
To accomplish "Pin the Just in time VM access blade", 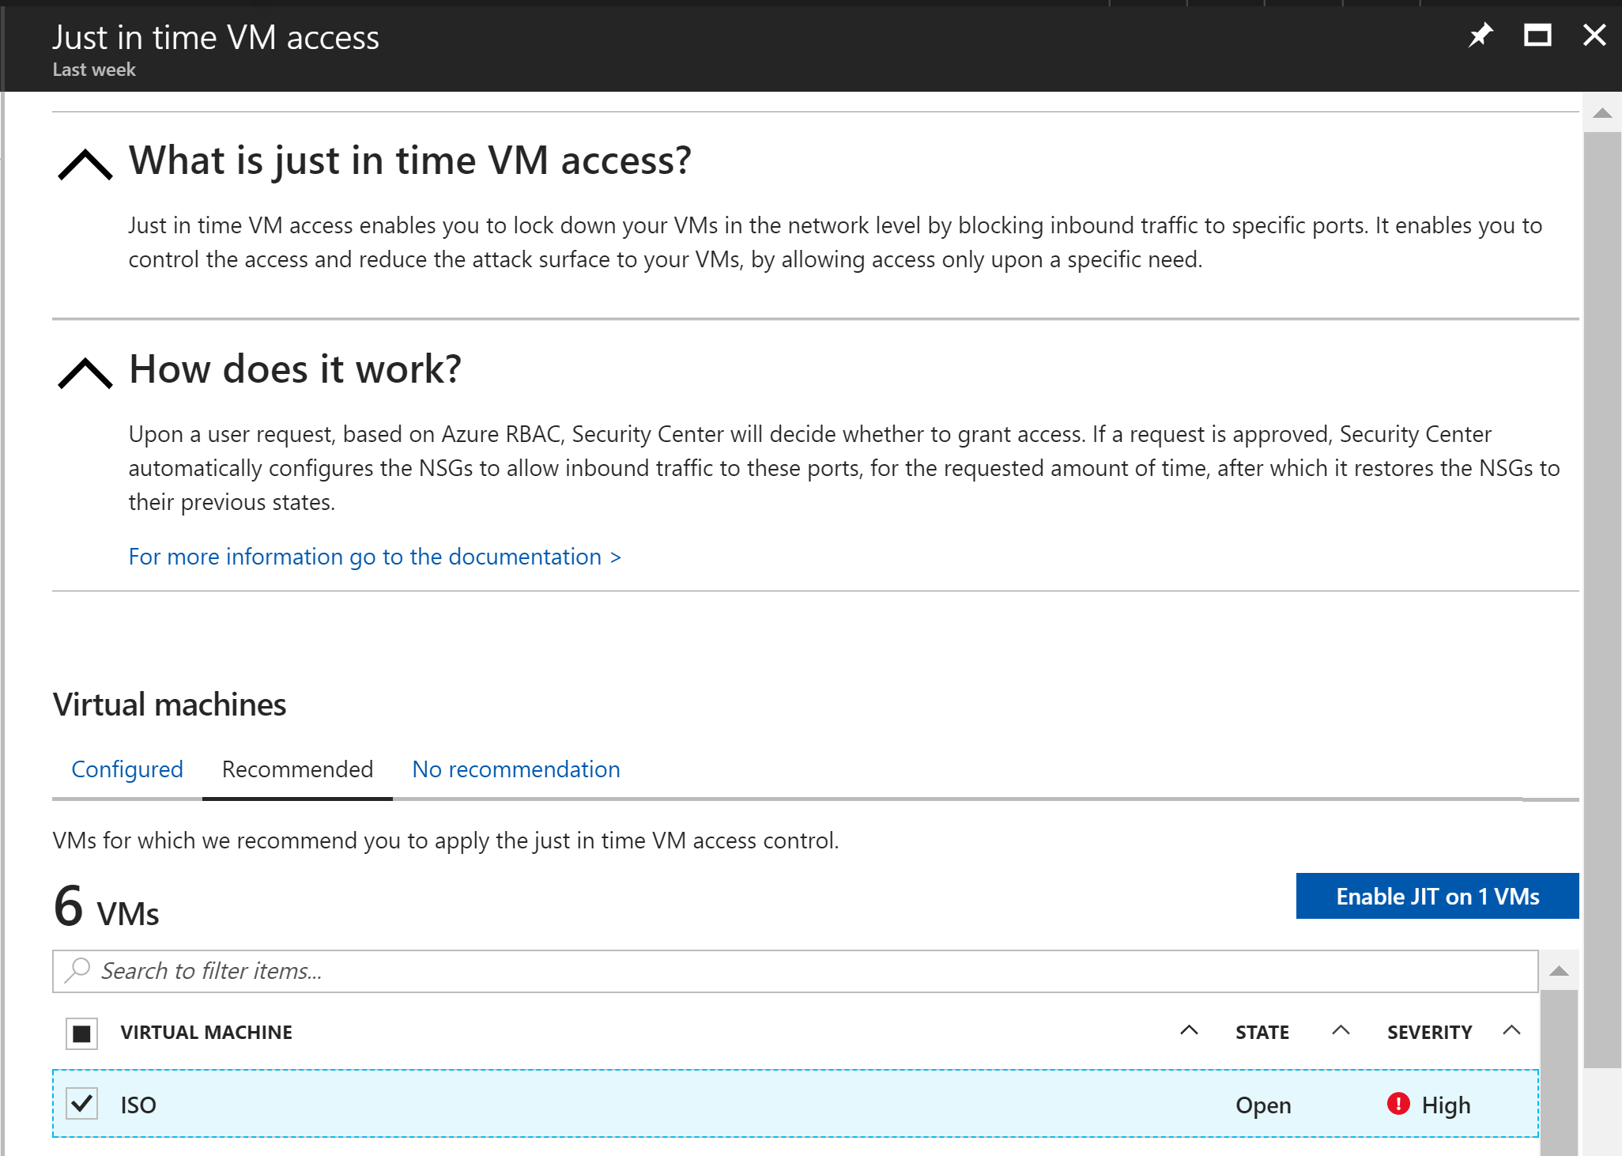I will coord(1480,36).
